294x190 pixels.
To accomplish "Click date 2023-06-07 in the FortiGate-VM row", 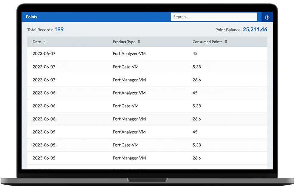I will [x=44, y=67].
